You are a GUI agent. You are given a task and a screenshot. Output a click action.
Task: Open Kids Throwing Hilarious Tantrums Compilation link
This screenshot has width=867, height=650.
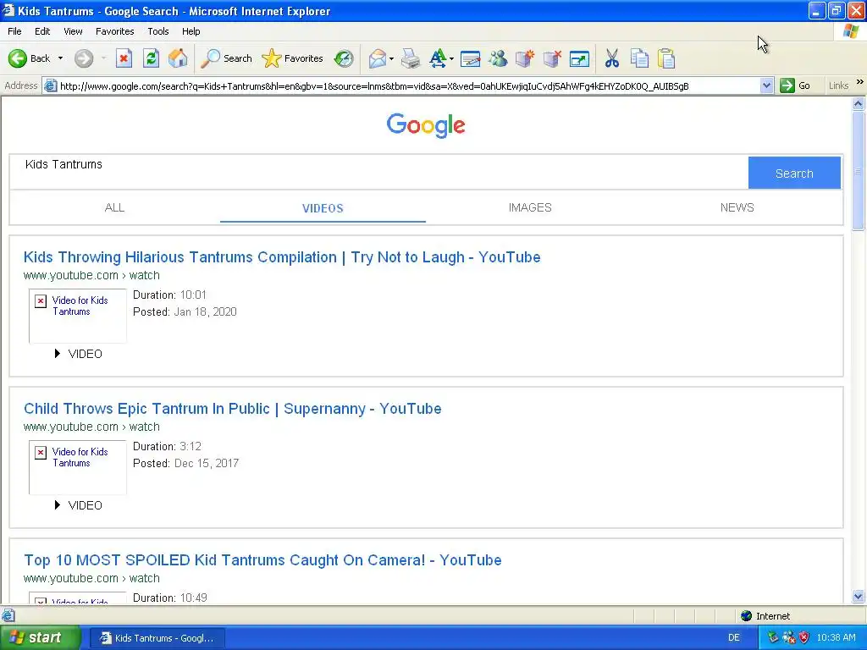click(x=282, y=257)
